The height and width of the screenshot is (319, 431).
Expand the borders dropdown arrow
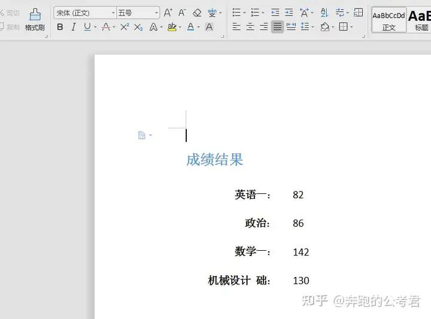351,27
